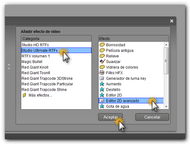Click the palette icon next to Película antigua
Screen dimensions: 190x144
pos(102,50)
